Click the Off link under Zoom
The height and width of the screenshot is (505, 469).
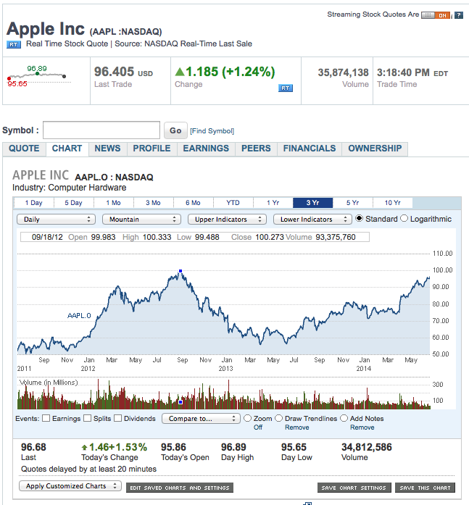pos(258,427)
